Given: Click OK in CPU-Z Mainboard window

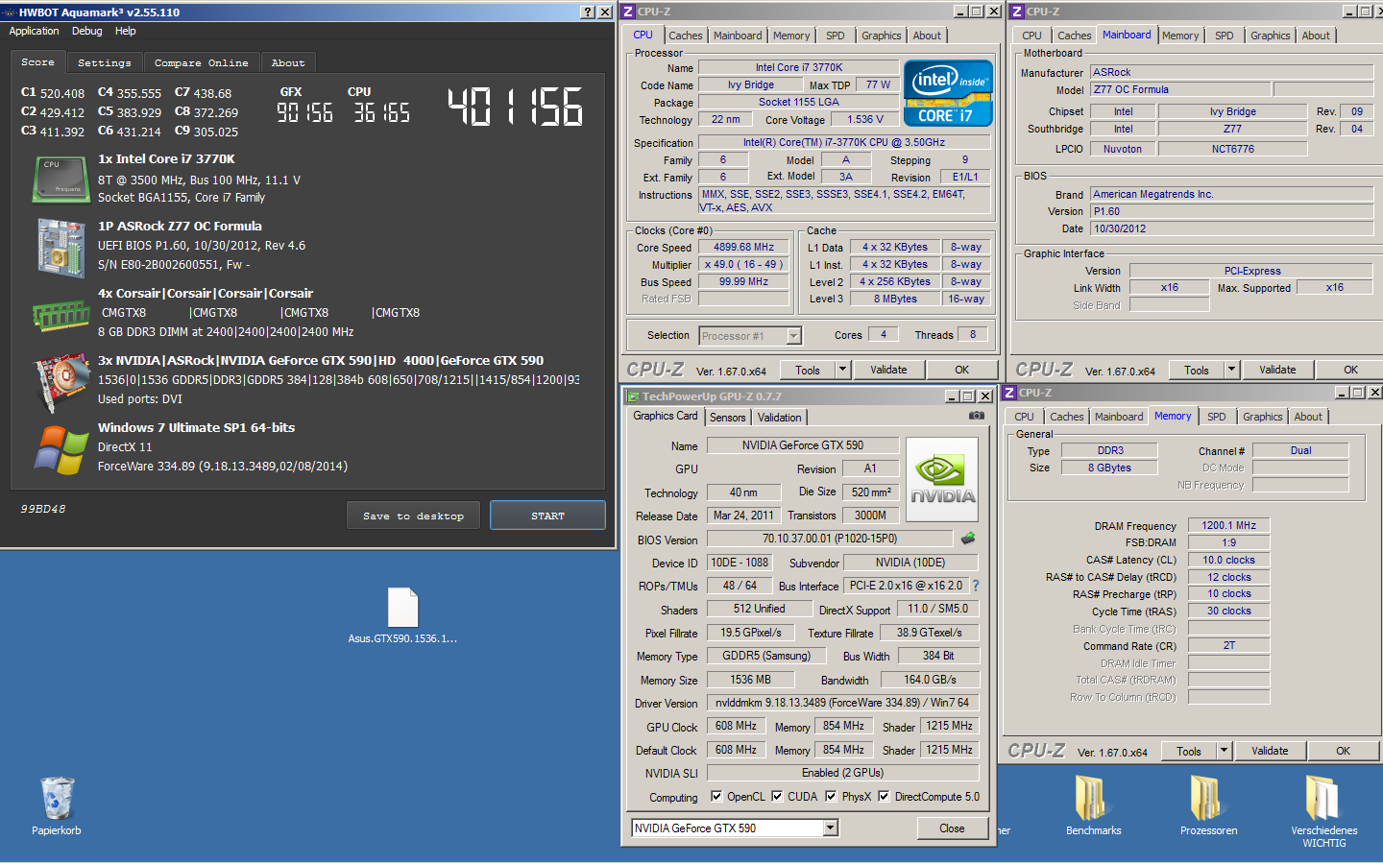Looking at the screenshot, I should tap(1350, 370).
